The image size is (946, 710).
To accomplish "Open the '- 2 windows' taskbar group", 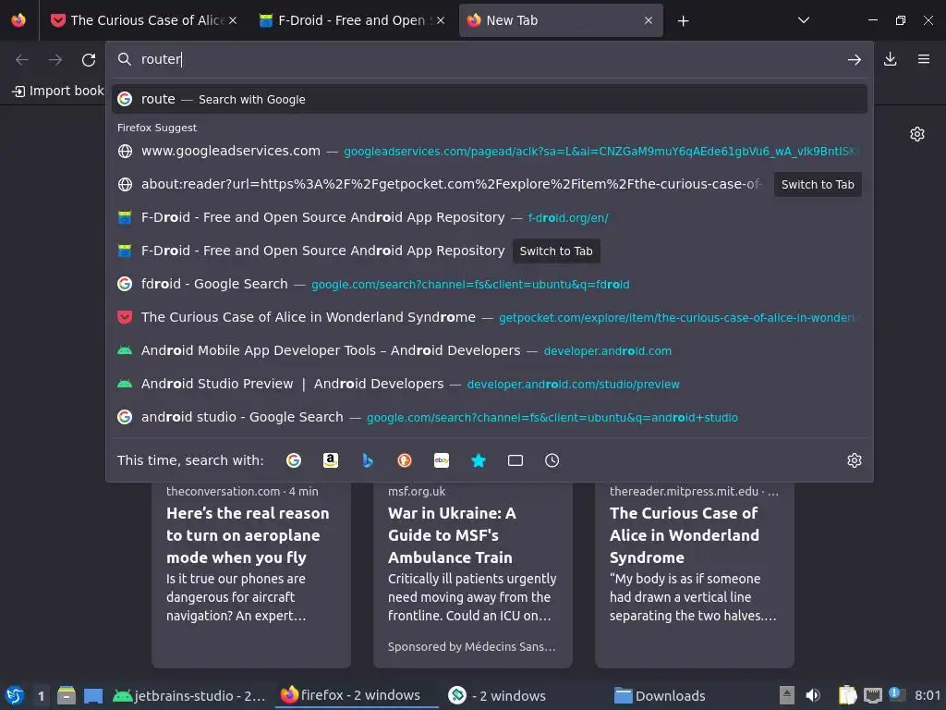I will (x=496, y=695).
